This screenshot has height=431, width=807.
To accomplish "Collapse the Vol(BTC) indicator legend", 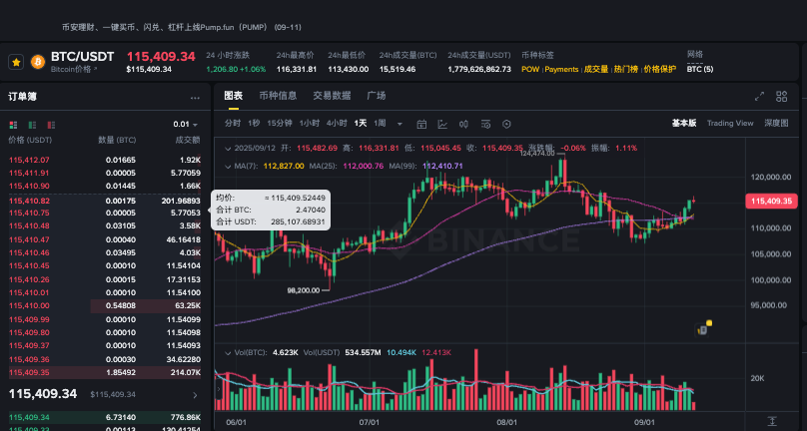I will [228, 353].
